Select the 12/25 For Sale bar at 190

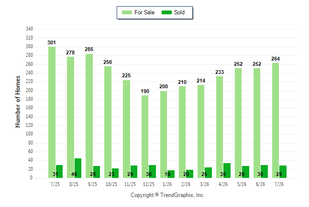click(x=145, y=136)
